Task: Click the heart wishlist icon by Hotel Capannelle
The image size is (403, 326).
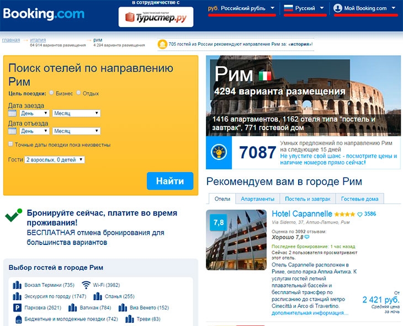Action: pyautogui.click(x=360, y=214)
